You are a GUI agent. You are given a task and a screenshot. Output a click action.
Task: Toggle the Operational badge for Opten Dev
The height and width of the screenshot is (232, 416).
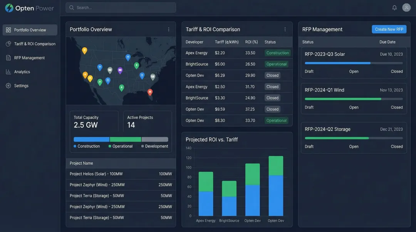point(277,120)
